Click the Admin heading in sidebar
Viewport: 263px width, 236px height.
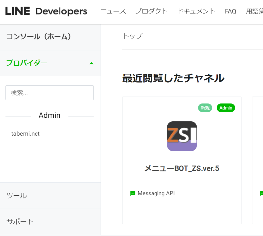(50, 115)
